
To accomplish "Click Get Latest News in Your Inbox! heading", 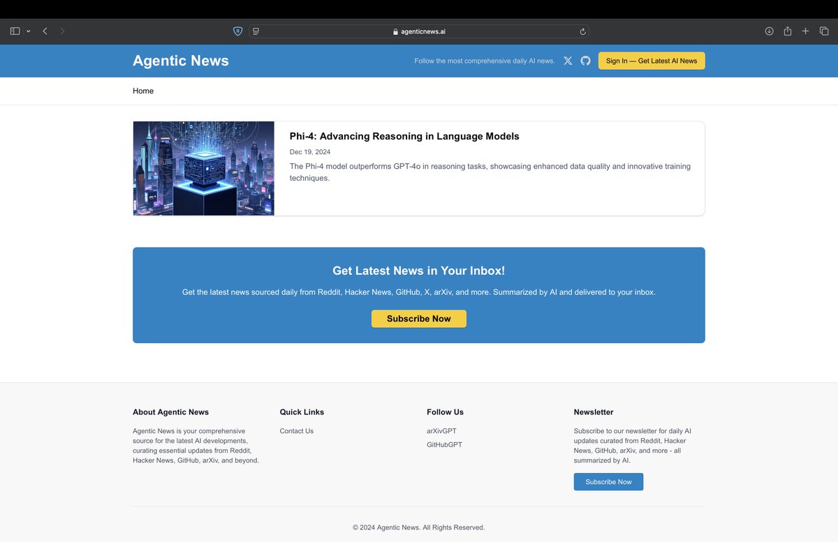I will point(419,271).
